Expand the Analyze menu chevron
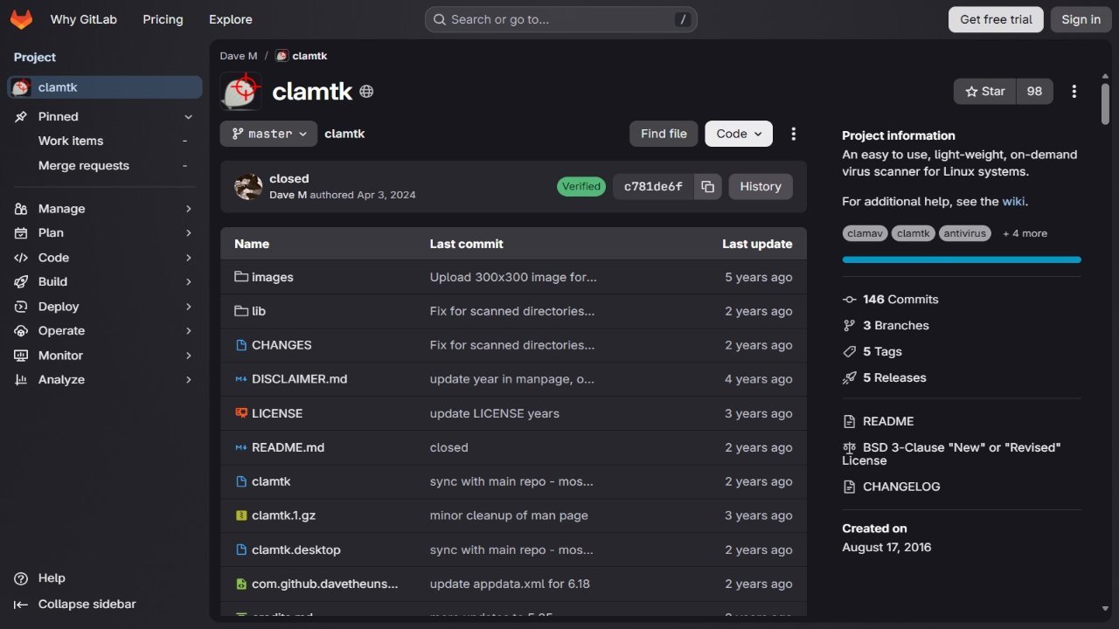 click(188, 380)
